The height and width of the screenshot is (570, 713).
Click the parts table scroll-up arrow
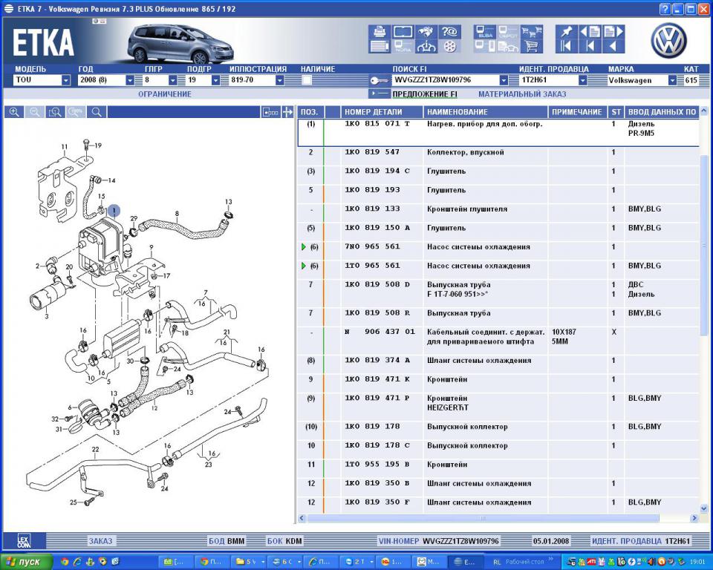pos(704,111)
